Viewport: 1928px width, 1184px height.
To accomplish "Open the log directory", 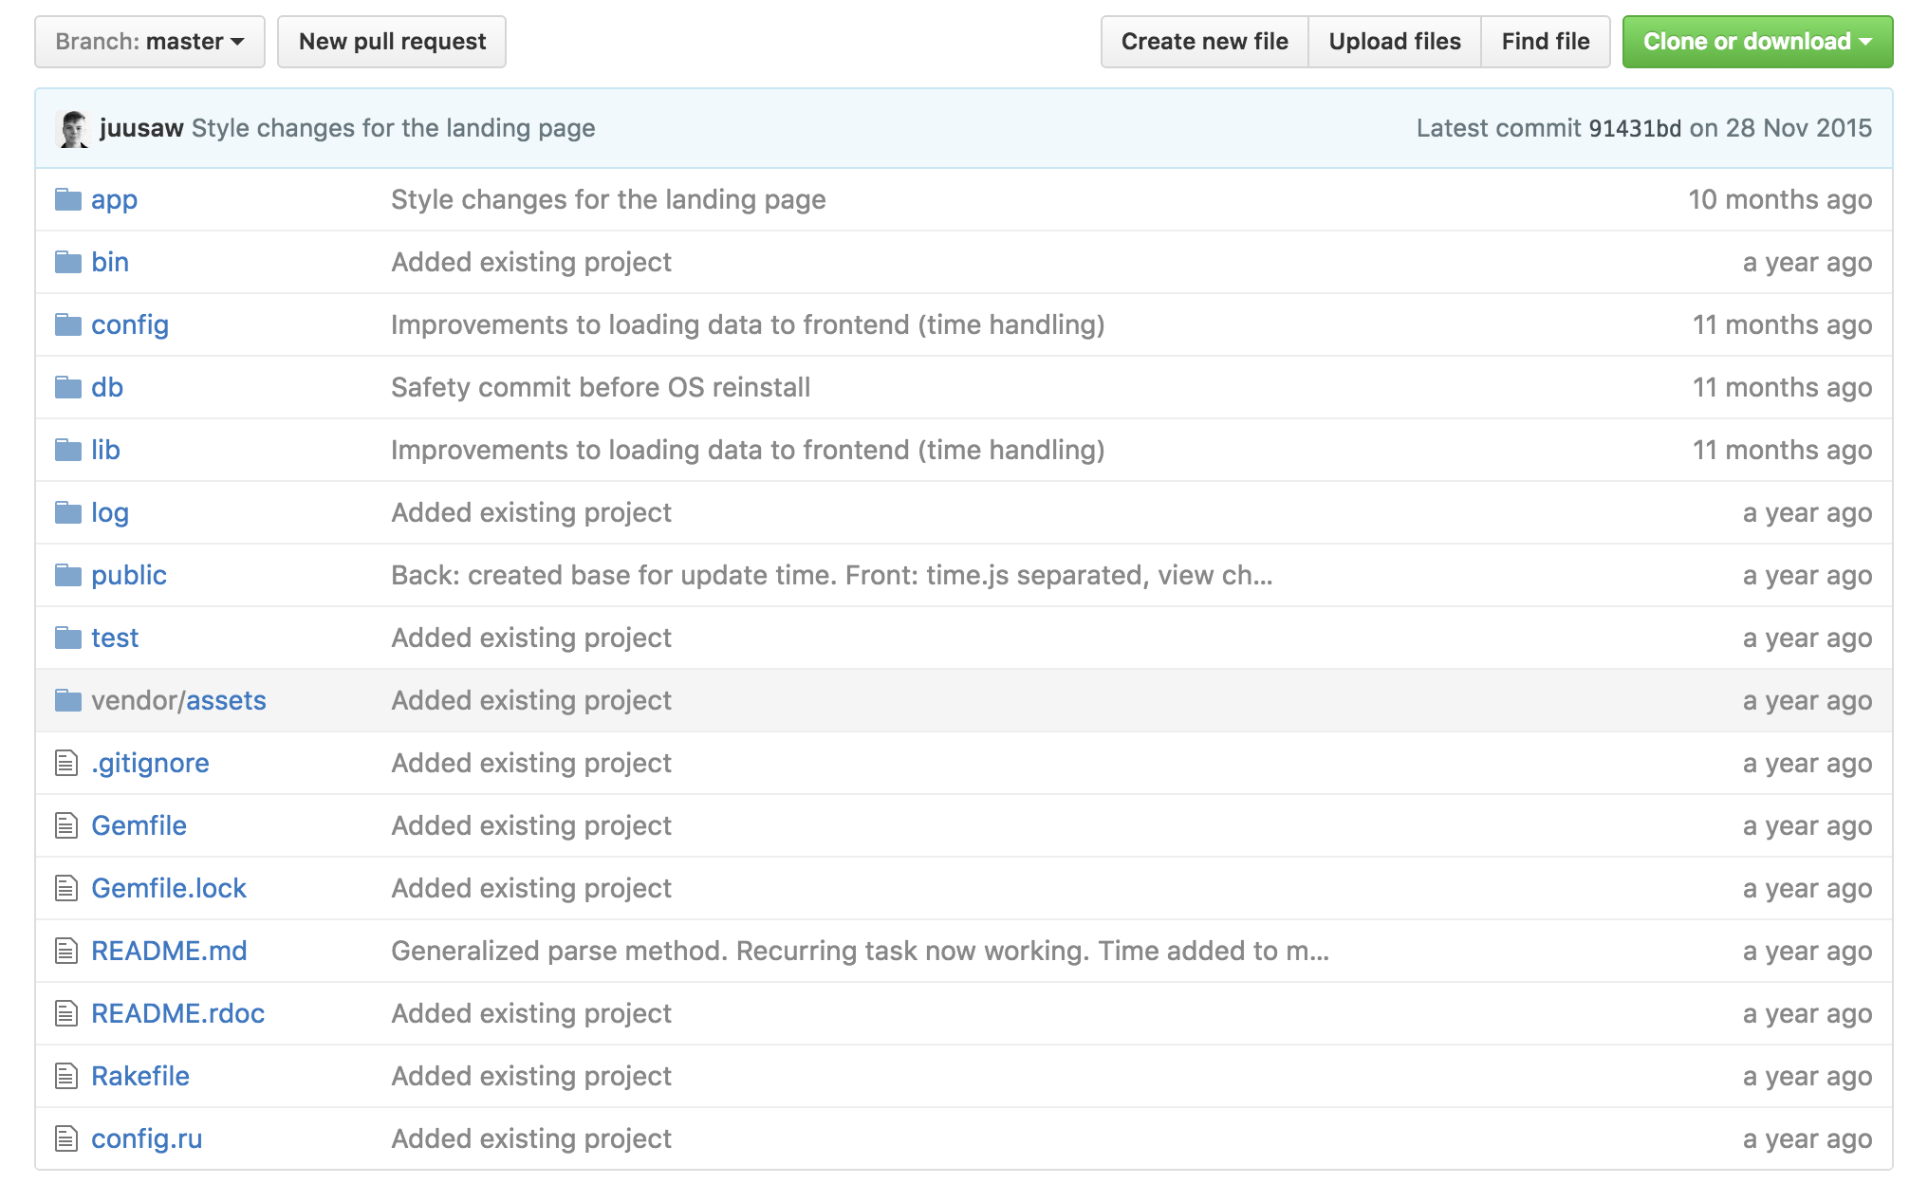I will pyautogui.click(x=110, y=513).
